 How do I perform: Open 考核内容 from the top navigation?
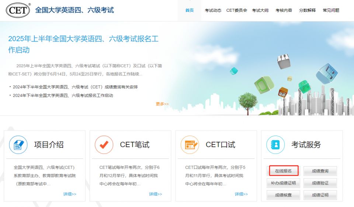tap(284, 10)
